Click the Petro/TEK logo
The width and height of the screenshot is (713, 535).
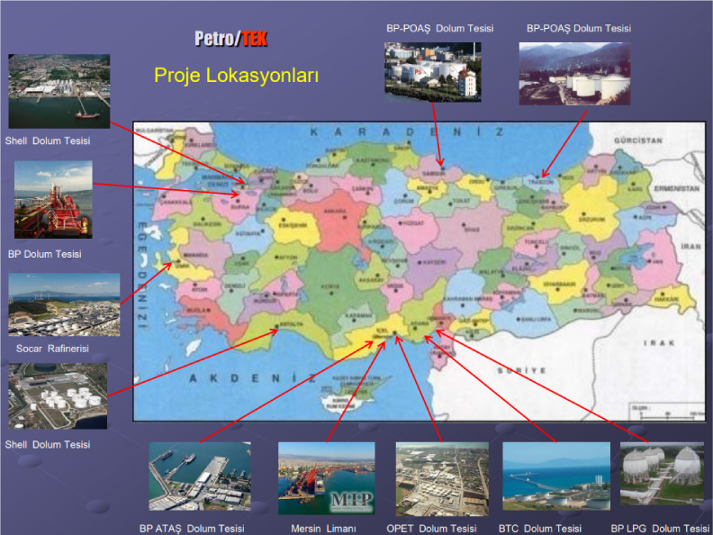(231, 39)
